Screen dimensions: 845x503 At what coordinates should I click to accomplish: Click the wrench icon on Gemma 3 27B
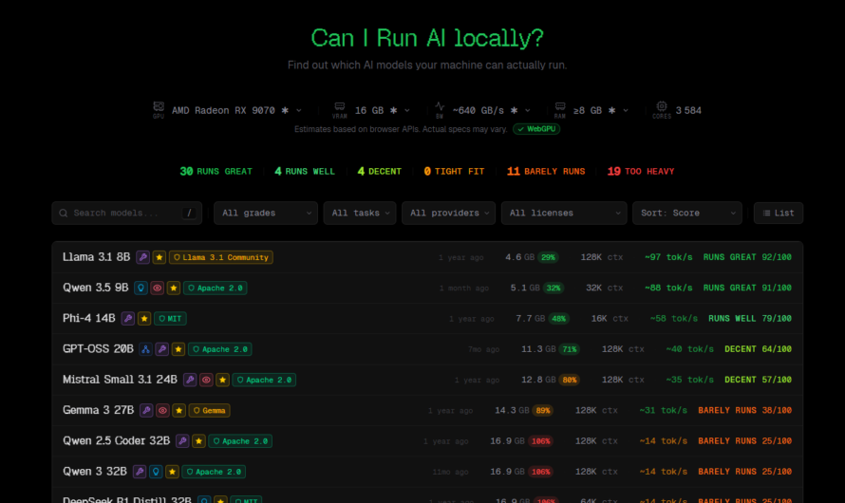[x=146, y=410]
